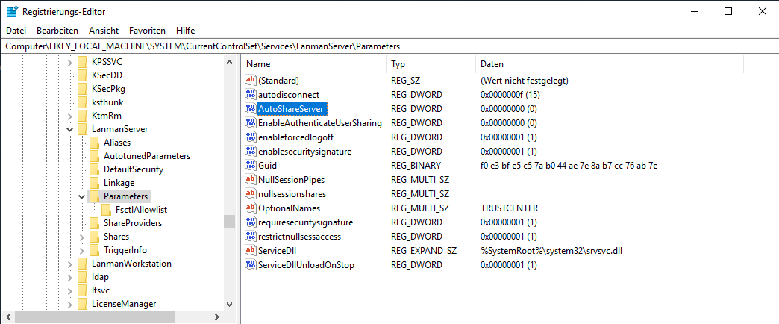Click the ServiceDll expand-string icon
The image size is (779, 324).
251,251
